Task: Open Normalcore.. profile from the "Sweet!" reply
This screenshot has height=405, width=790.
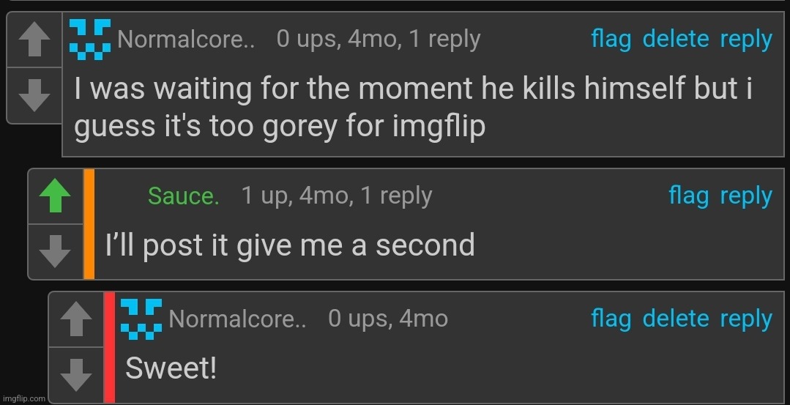Action: 237,319
